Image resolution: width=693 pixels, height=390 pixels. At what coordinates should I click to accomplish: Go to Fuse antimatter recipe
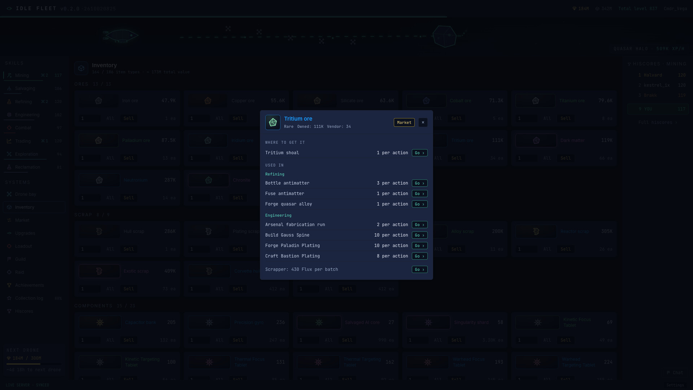pos(419,194)
